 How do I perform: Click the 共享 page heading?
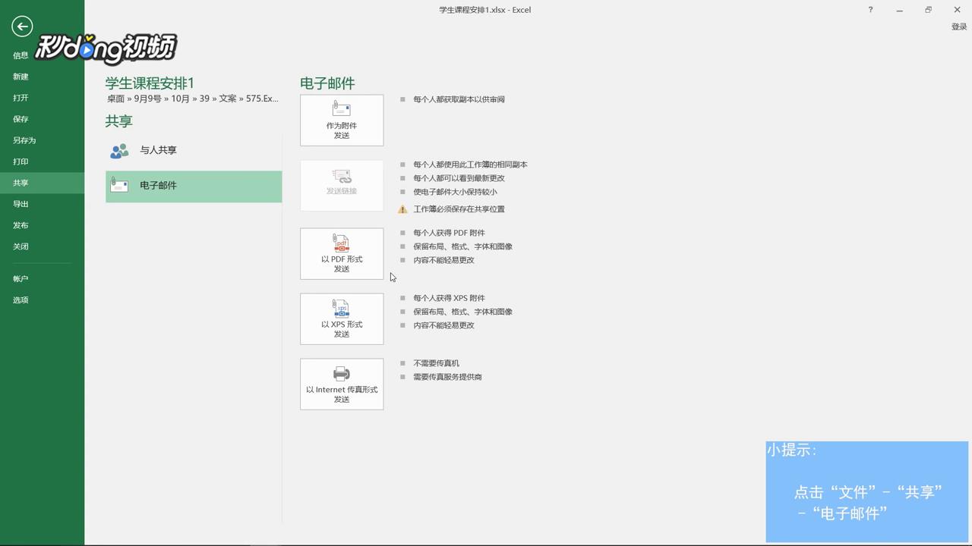point(119,121)
